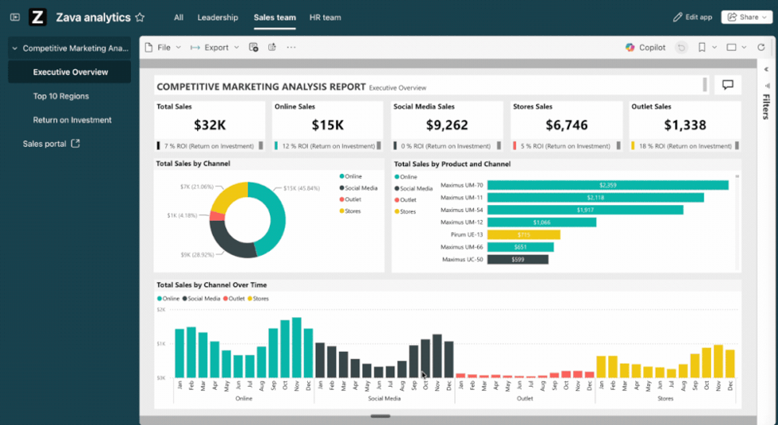Click the share to Teams icon

(272, 48)
